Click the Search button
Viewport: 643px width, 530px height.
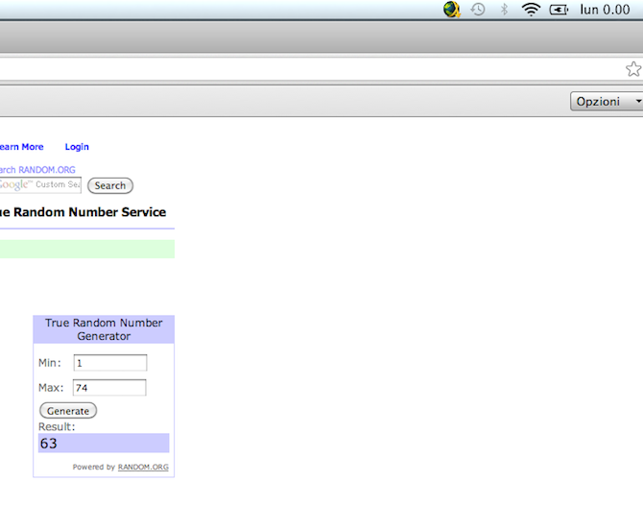[x=110, y=185]
